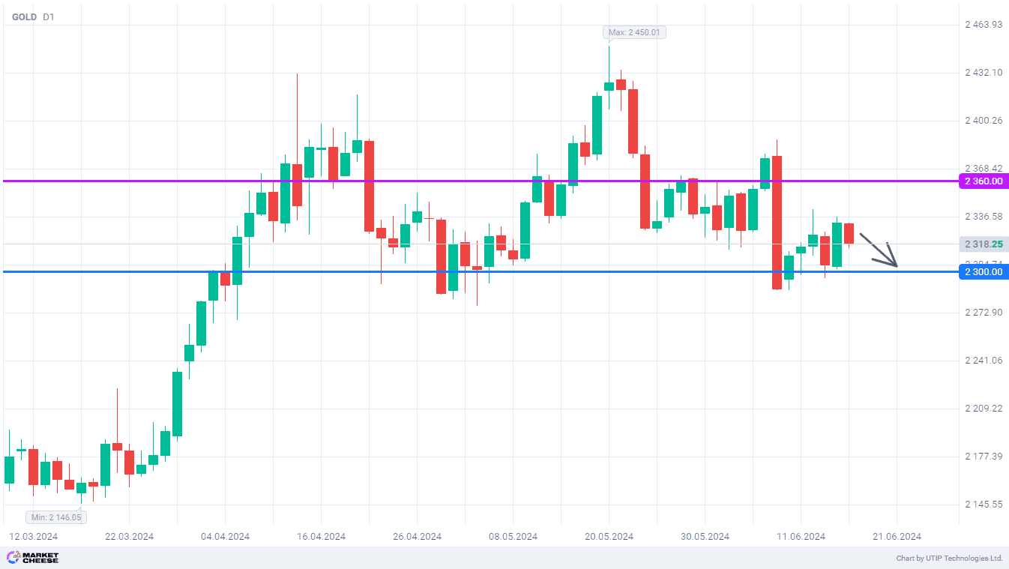Click the 20.05.2024 date on time axis
This screenshot has height=569, width=1009.
pyautogui.click(x=609, y=537)
